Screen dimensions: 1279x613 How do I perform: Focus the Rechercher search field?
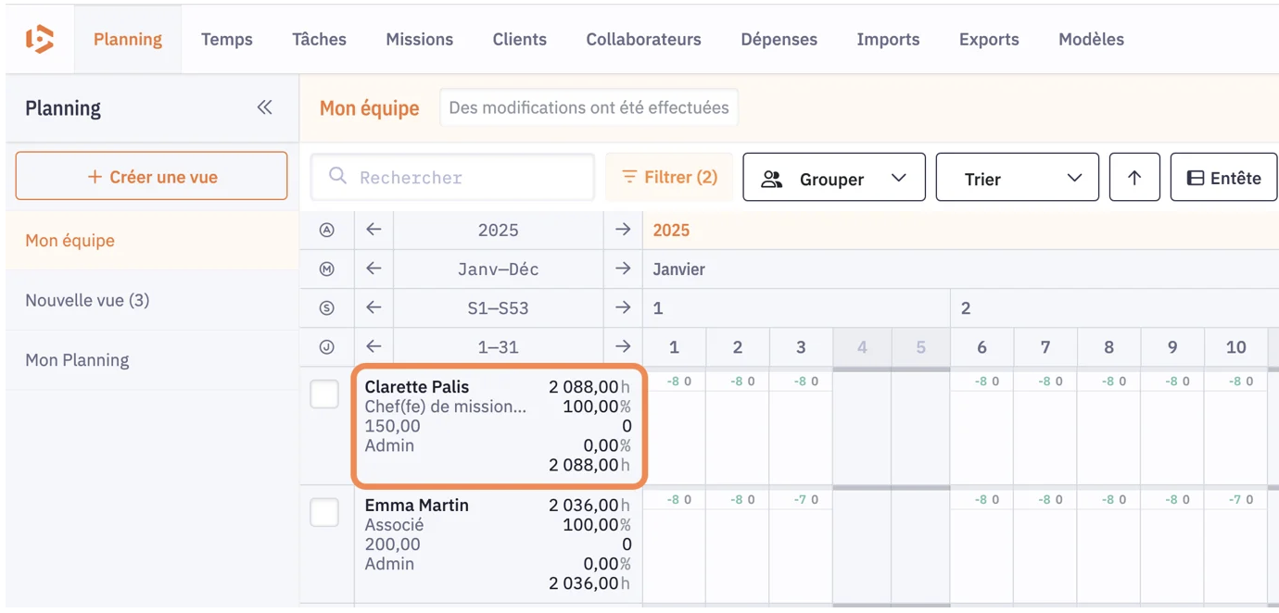click(463, 177)
